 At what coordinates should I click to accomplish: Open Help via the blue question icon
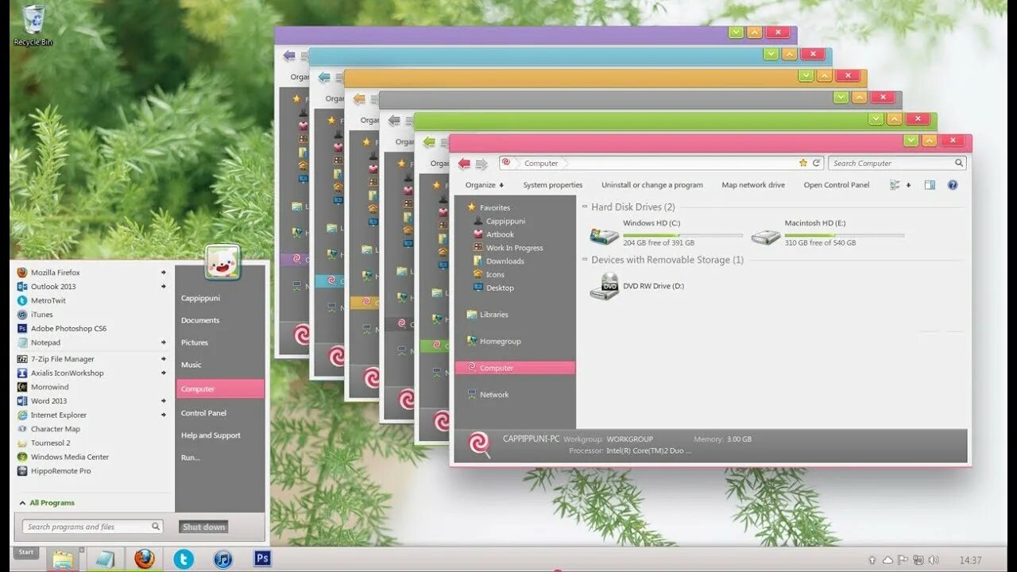click(953, 185)
